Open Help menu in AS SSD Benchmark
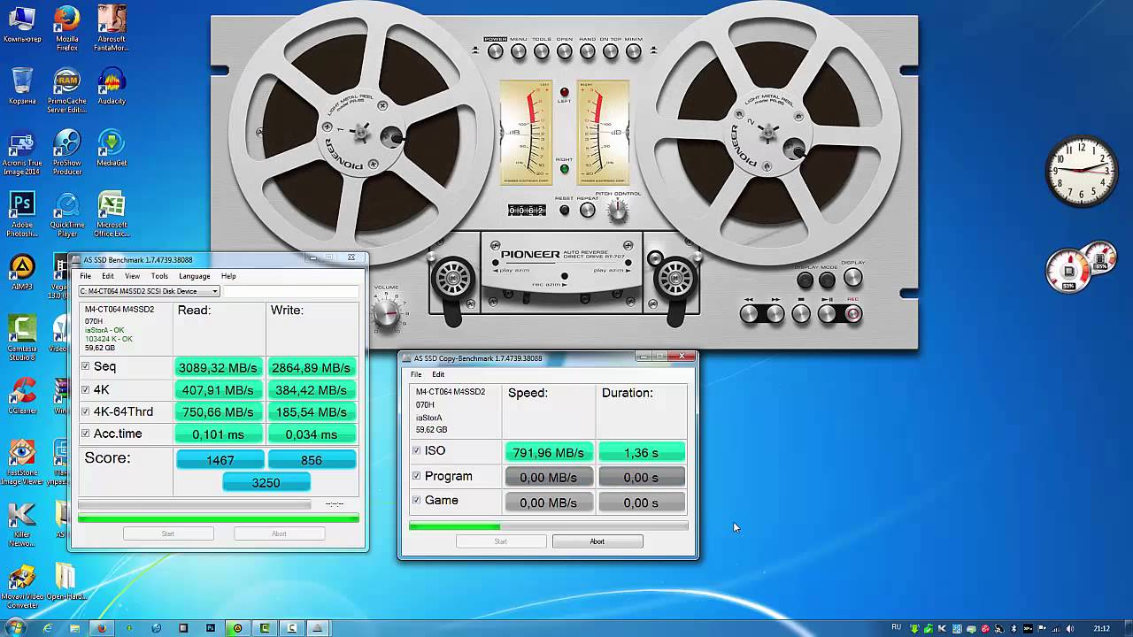1133x637 pixels. 228,276
